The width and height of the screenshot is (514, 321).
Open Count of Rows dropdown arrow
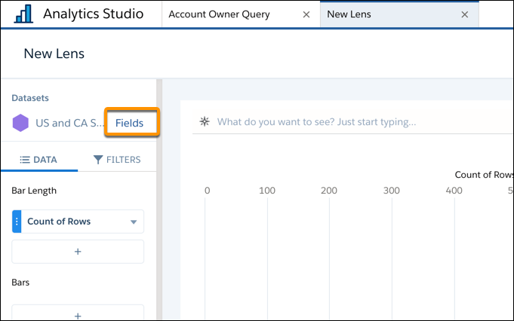[134, 222]
